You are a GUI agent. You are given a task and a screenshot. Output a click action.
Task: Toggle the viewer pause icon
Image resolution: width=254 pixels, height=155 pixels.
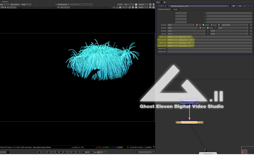point(136,7)
